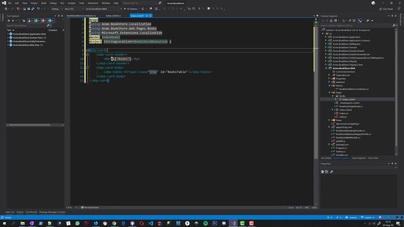The image size is (404, 227).
Task: Select the highlighted Index.cshtml under Books
Action: click(x=348, y=100)
